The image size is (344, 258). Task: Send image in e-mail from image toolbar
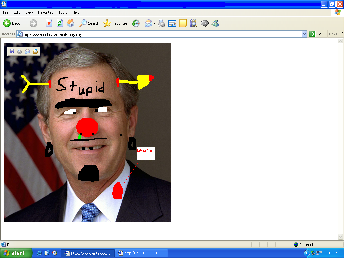(27, 51)
